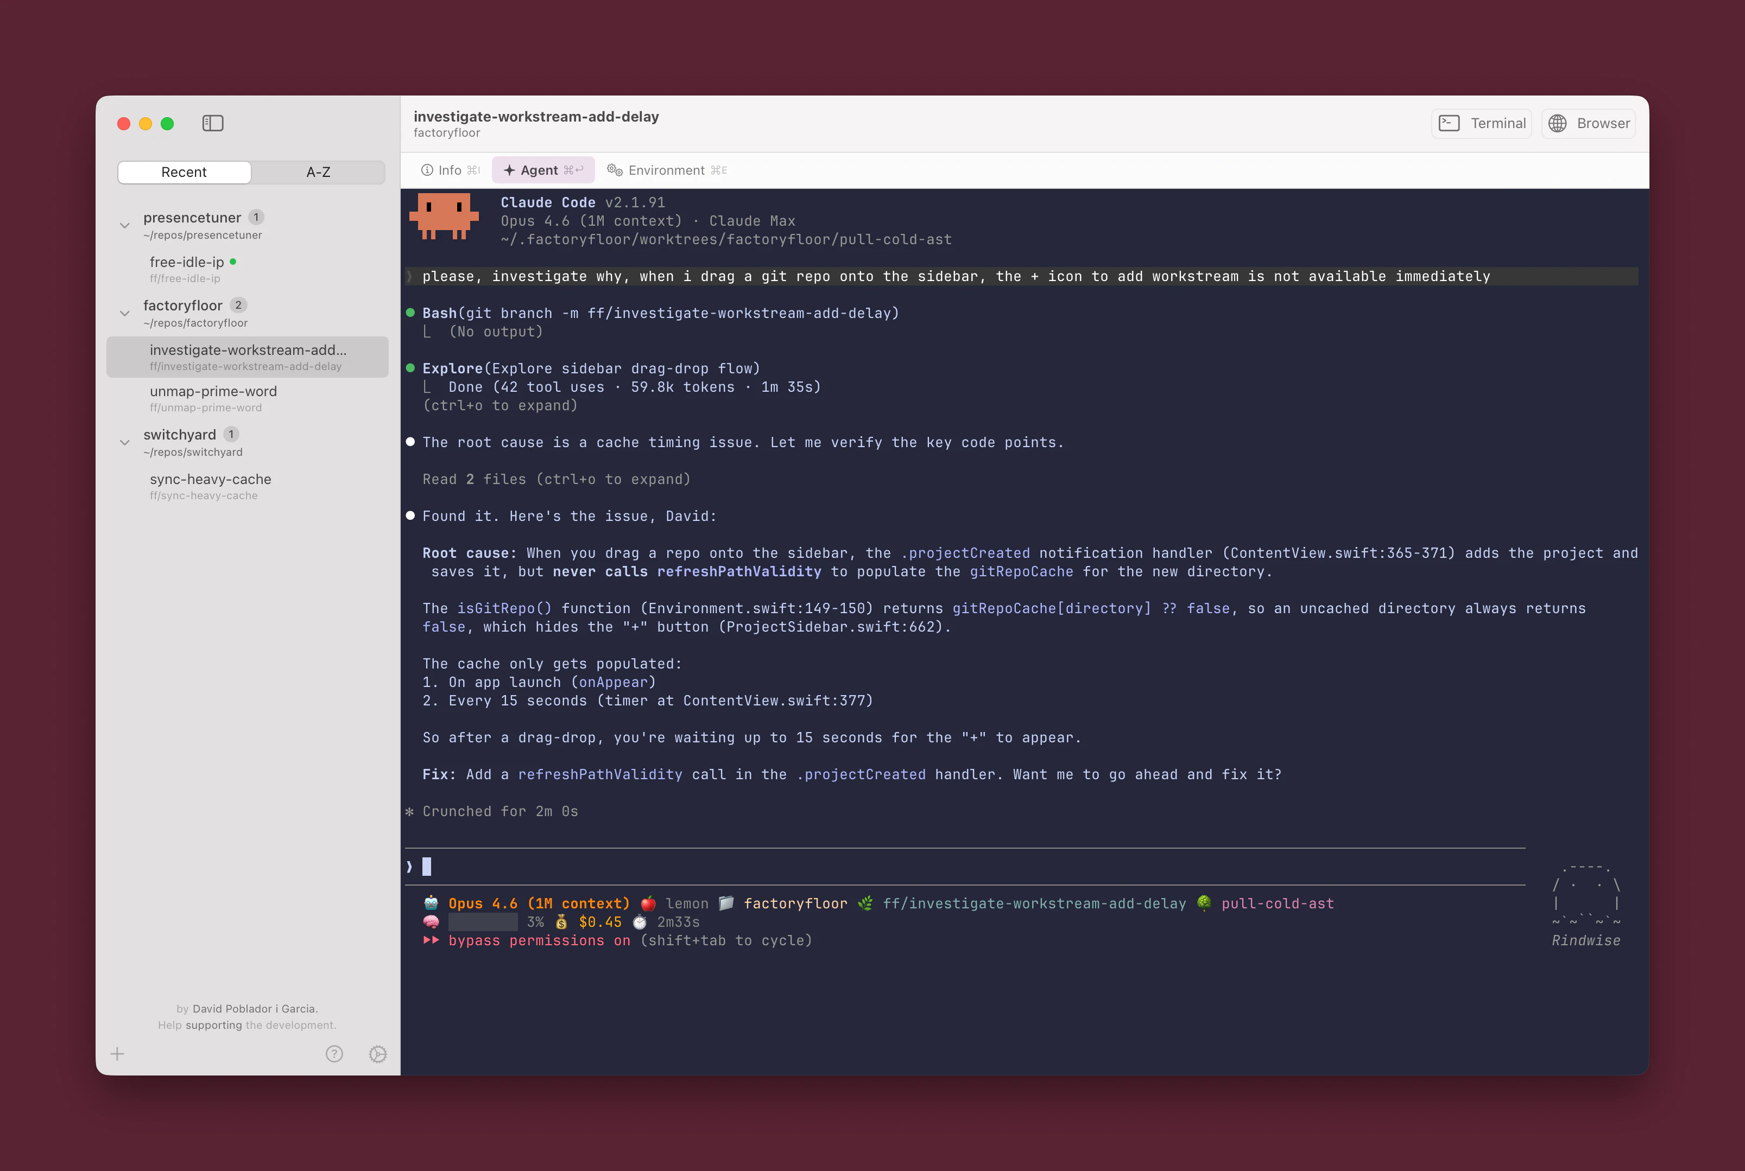Screen dimensions: 1745x1171
Task: Click the context usage progress bar
Action: [483, 921]
